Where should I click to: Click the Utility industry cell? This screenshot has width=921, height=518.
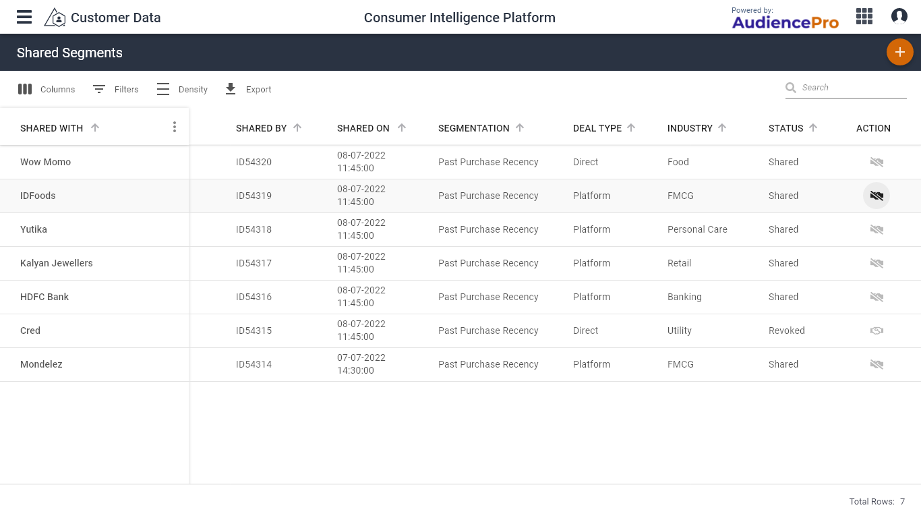point(680,330)
